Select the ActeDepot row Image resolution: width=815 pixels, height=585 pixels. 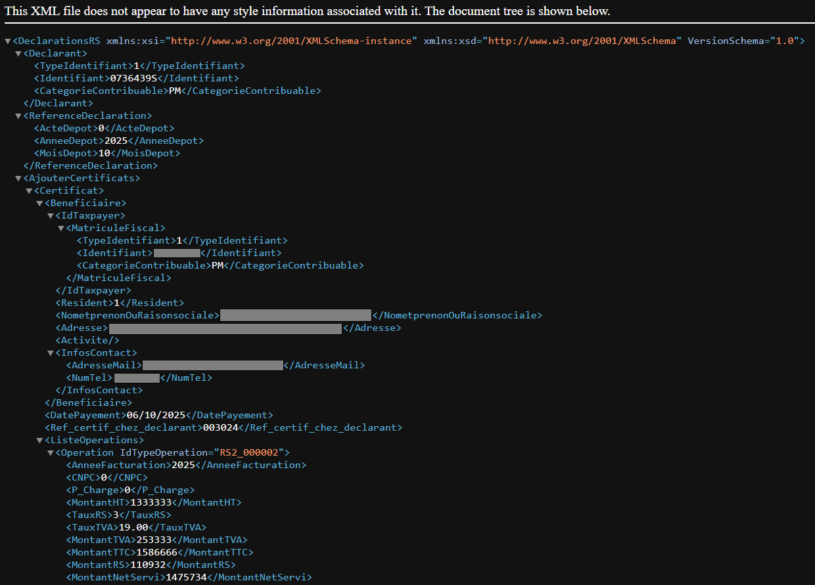coord(104,129)
